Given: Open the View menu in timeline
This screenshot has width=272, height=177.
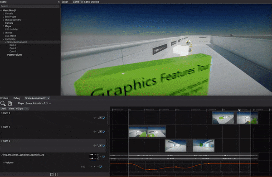Looking at the screenshot, I should pyautogui.click(x=11, y=109).
